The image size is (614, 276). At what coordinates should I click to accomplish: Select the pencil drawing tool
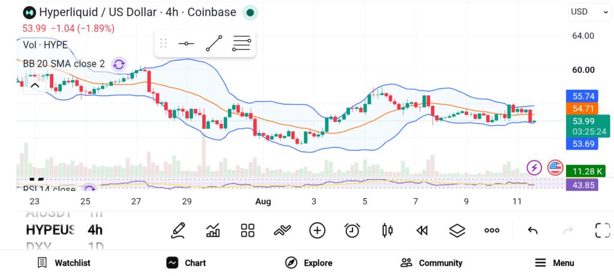point(177,230)
